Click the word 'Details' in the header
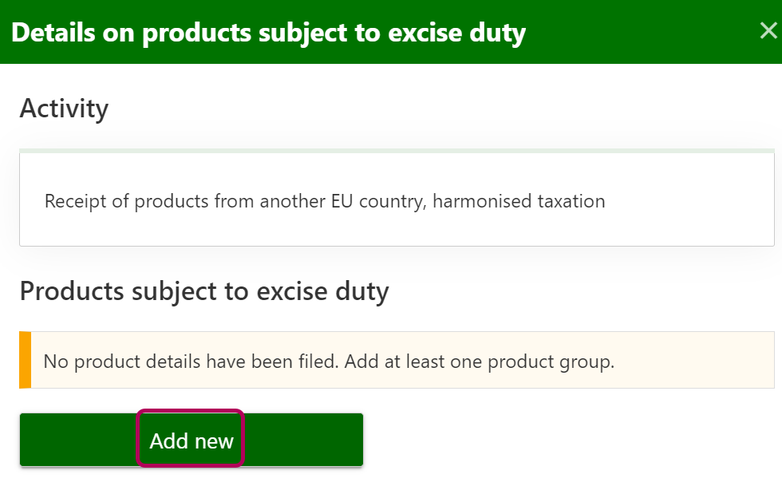This screenshot has width=782, height=486. (52, 33)
